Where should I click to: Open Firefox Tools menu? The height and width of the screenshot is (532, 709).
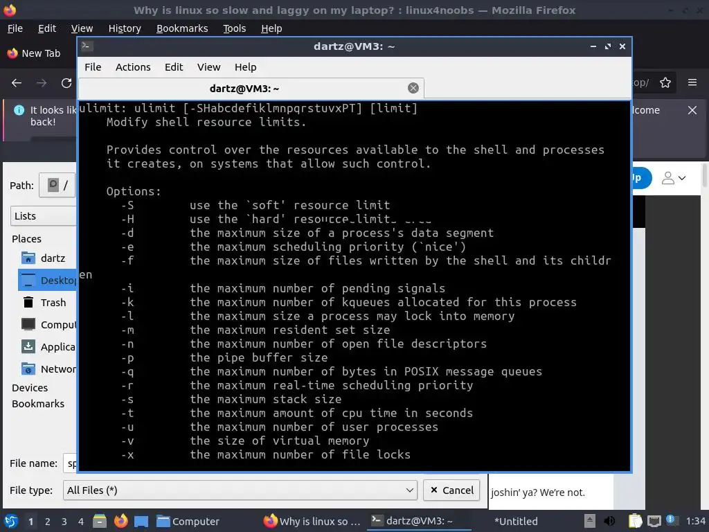click(234, 28)
